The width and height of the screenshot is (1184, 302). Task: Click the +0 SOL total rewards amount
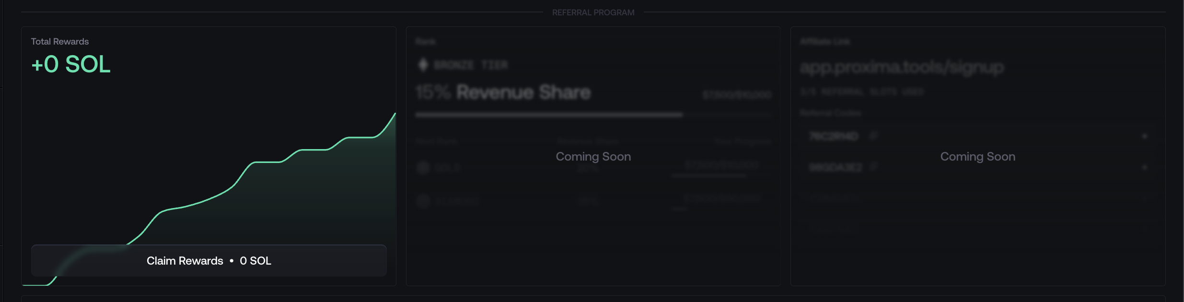tap(71, 64)
